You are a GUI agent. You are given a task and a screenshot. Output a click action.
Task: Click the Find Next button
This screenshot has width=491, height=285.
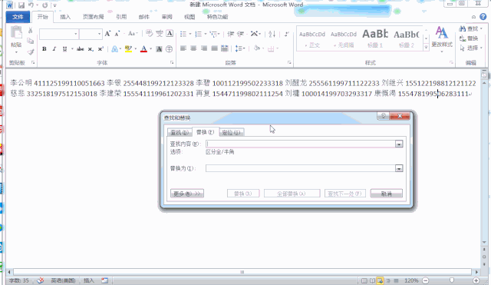tap(344, 194)
